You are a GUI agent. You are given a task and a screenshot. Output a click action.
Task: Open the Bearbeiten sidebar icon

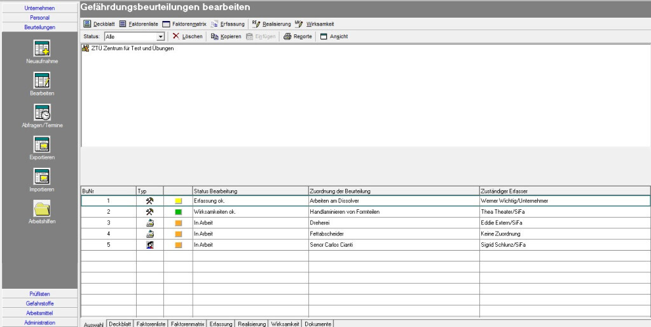[40, 80]
